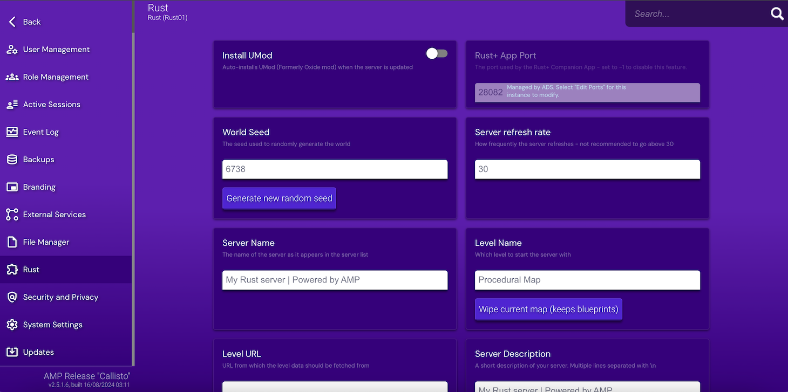788x392 pixels.
Task: Select the User Management icon
Action: click(x=12, y=49)
